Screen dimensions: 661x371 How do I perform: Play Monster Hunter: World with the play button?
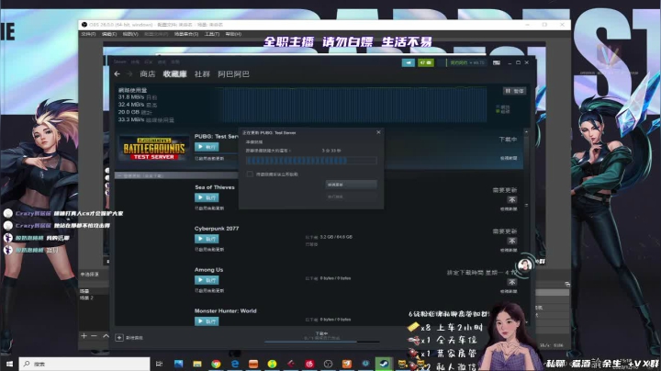[207, 320]
